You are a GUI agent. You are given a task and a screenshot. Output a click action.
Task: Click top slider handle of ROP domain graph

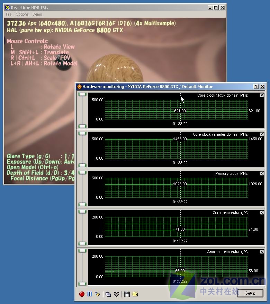82,94
